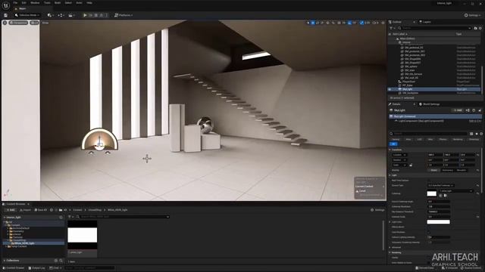Switch to the Layers tab

click(426, 22)
